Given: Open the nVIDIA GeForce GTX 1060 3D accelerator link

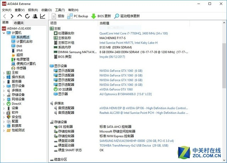Looking at the screenshot, I should coord(116,89).
